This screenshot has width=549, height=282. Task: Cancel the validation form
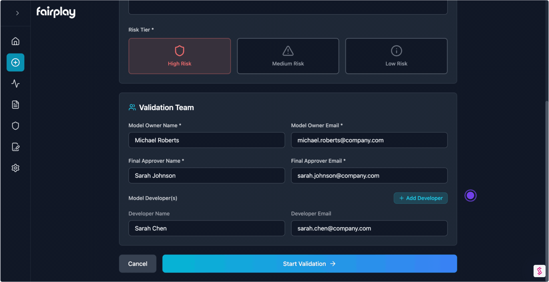[x=138, y=264]
